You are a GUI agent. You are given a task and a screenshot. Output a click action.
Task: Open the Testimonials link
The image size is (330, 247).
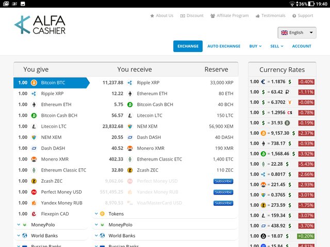coord(271,15)
